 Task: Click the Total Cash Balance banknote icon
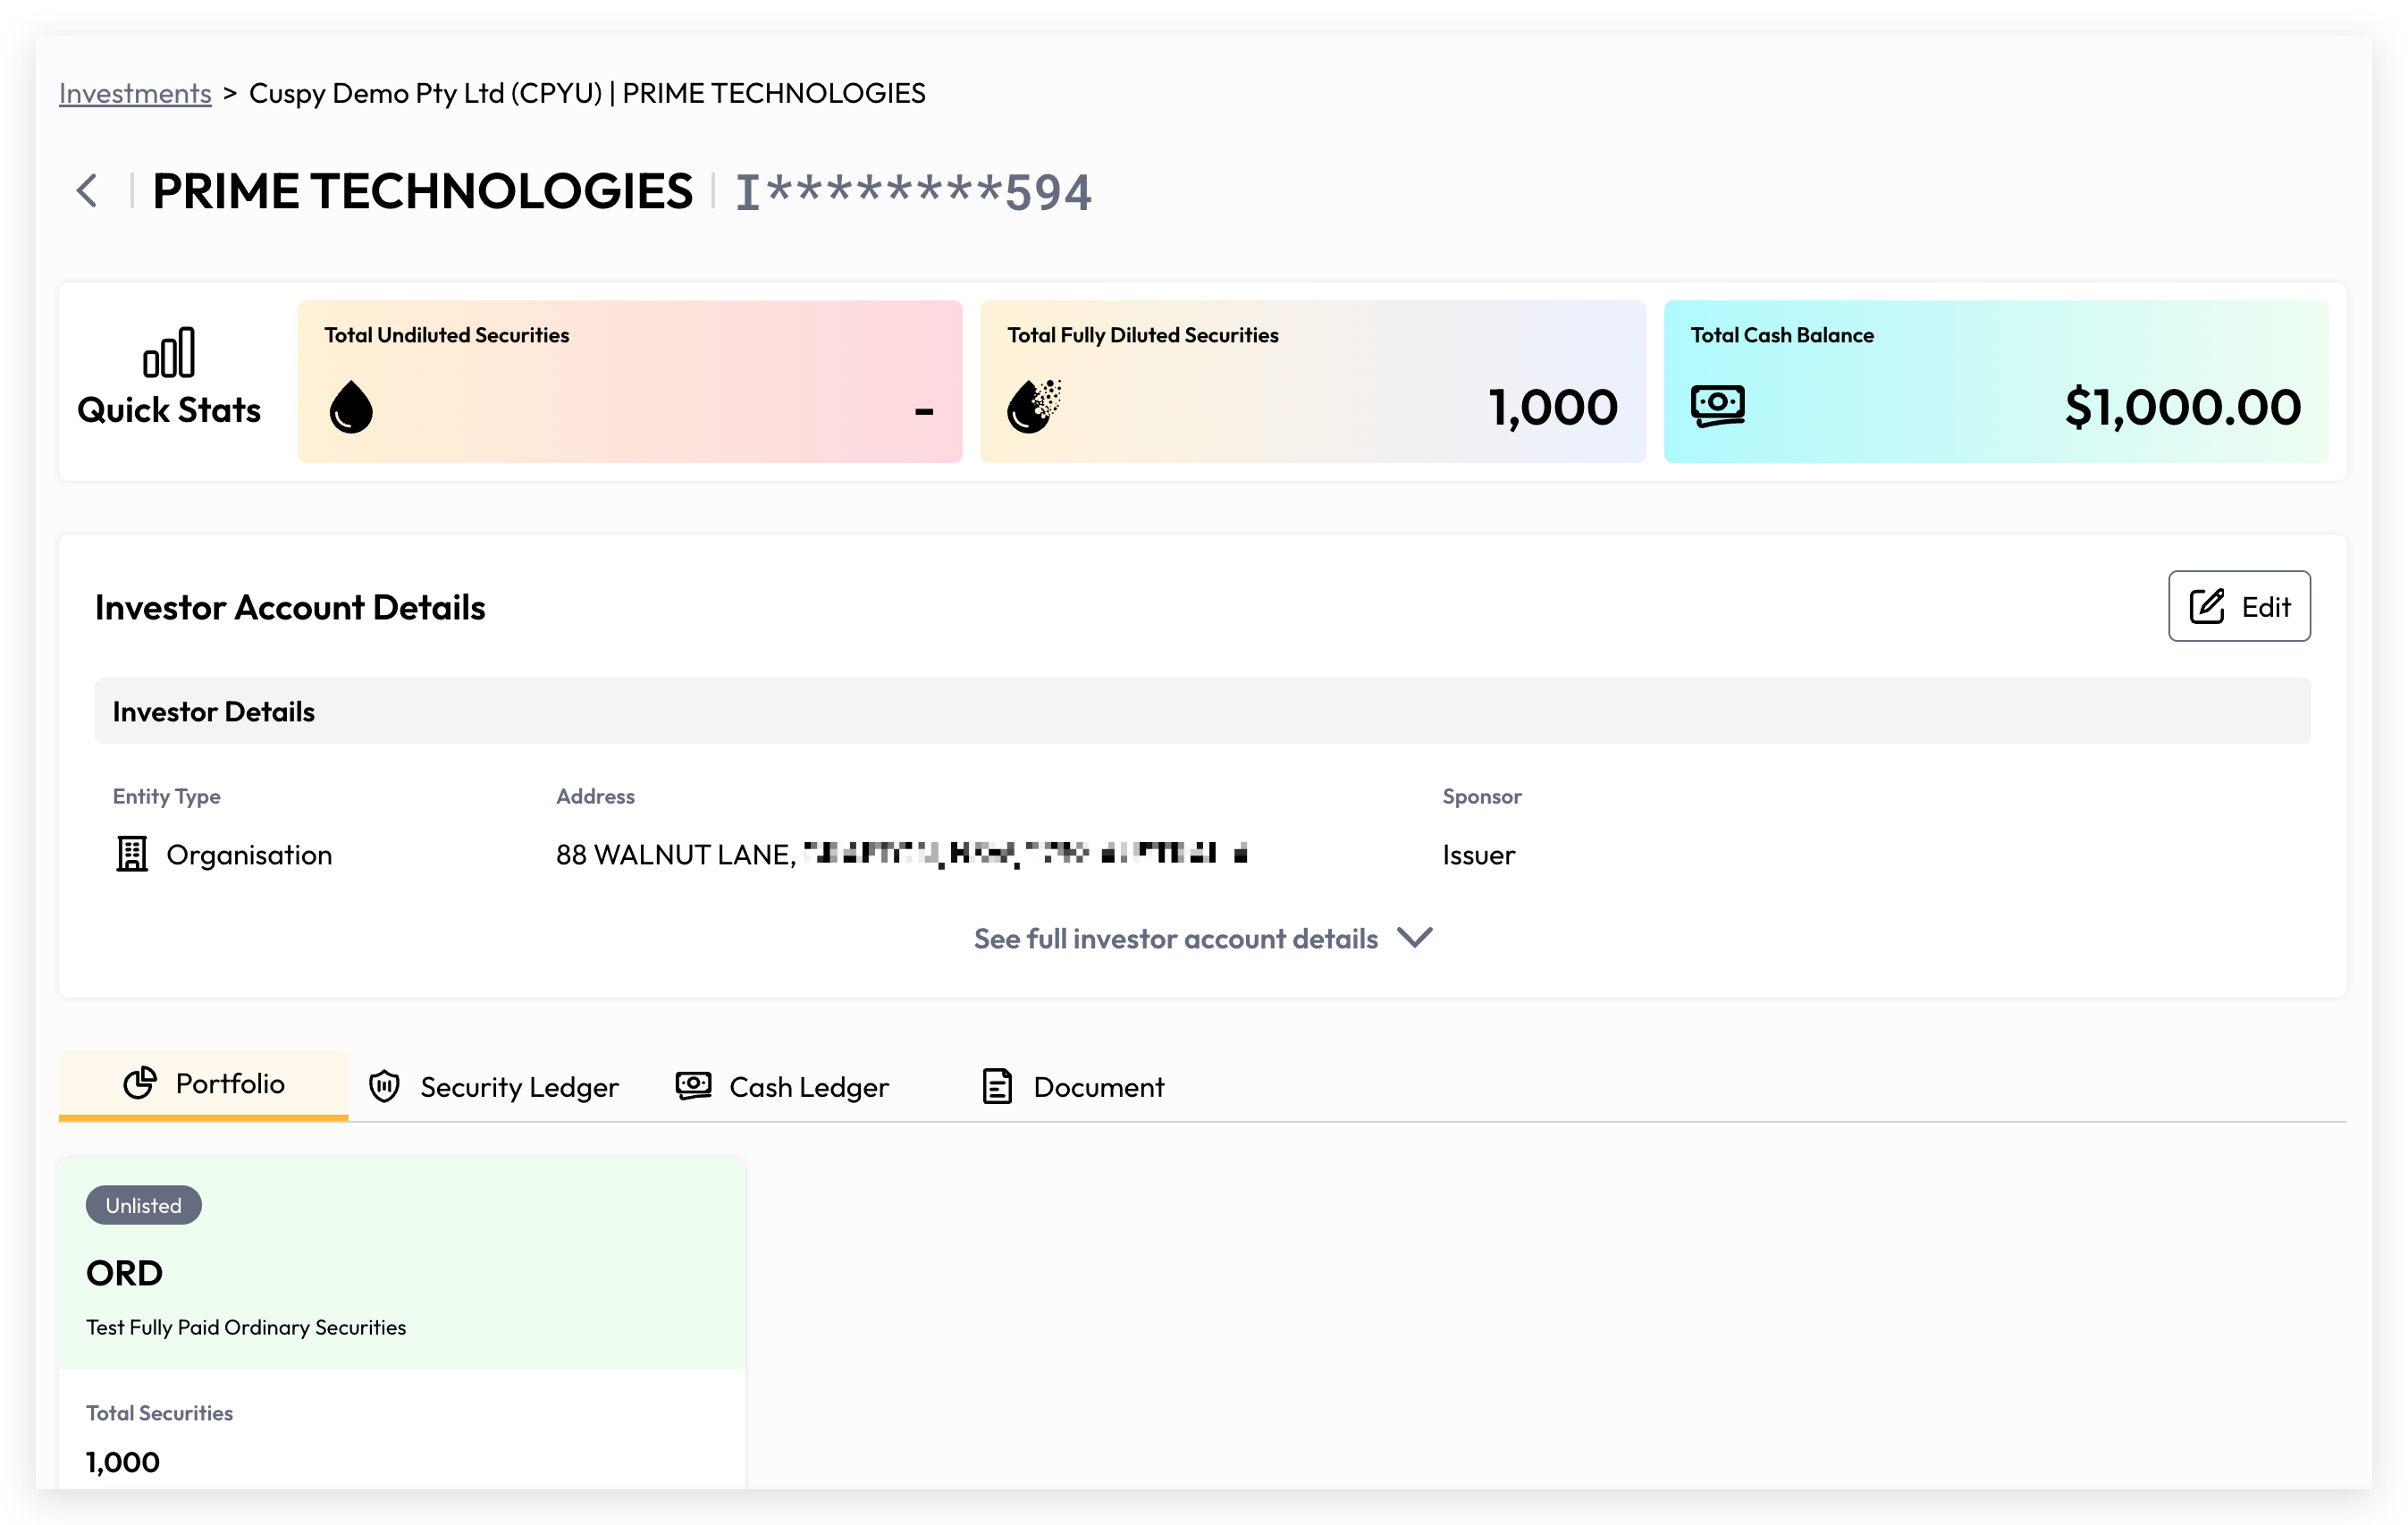[x=1717, y=406]
